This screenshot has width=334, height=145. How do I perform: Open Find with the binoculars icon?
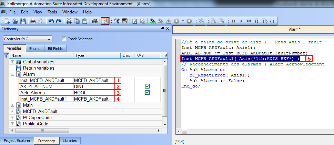tap(95, 21)
